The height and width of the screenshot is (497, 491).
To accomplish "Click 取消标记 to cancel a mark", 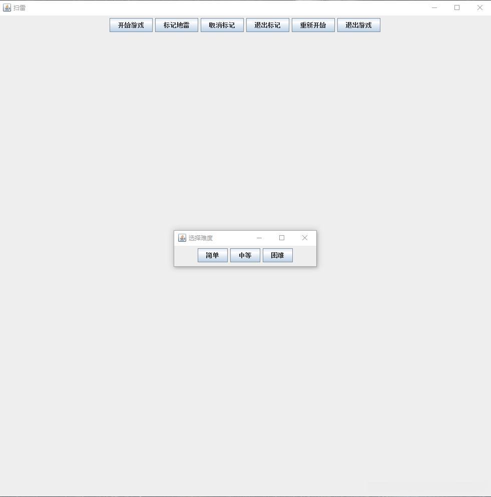I will [222, 25].
